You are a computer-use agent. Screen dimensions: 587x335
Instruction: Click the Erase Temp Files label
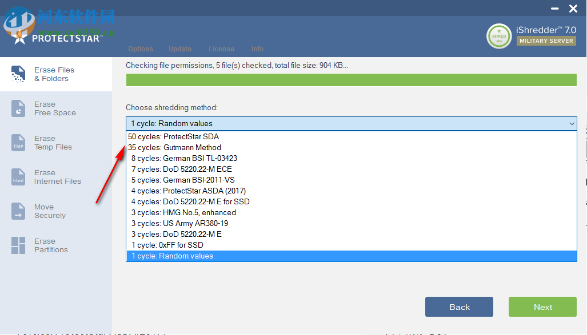(53, 143)
